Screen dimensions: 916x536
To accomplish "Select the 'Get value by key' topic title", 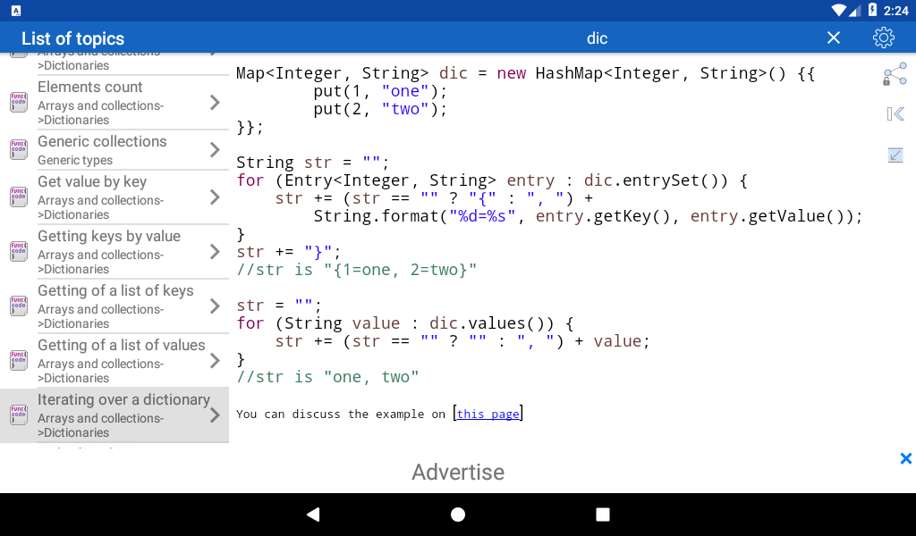I will [92, 182].
